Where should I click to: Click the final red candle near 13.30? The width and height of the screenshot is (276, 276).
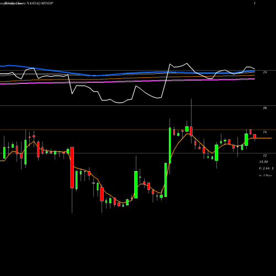click(x=254, y=136)
